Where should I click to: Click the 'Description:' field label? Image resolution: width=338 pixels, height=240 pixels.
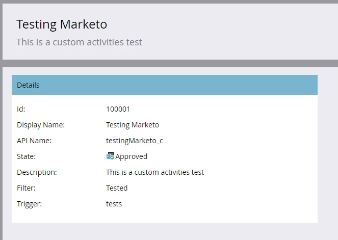[37, 172]
